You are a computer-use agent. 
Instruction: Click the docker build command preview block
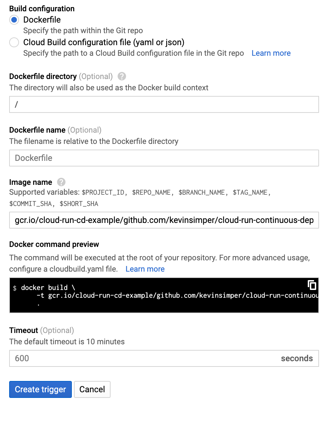(x=158, y=296)
